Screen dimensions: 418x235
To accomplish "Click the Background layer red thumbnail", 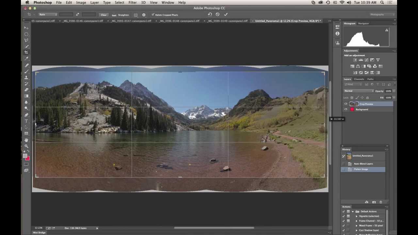I will pos(352,110).
